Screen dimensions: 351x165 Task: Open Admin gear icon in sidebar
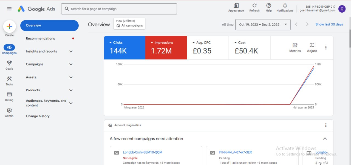(9, 110)
